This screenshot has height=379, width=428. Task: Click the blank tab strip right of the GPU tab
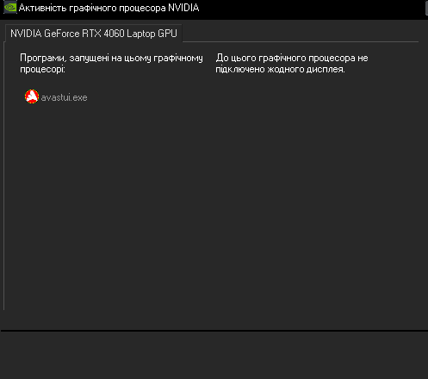[x=301, y=33]
